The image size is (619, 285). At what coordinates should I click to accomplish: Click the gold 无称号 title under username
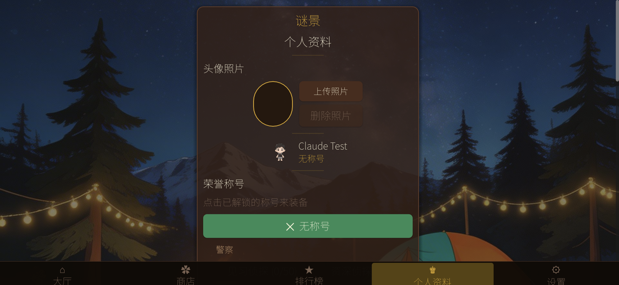click(x=311, y=159)
